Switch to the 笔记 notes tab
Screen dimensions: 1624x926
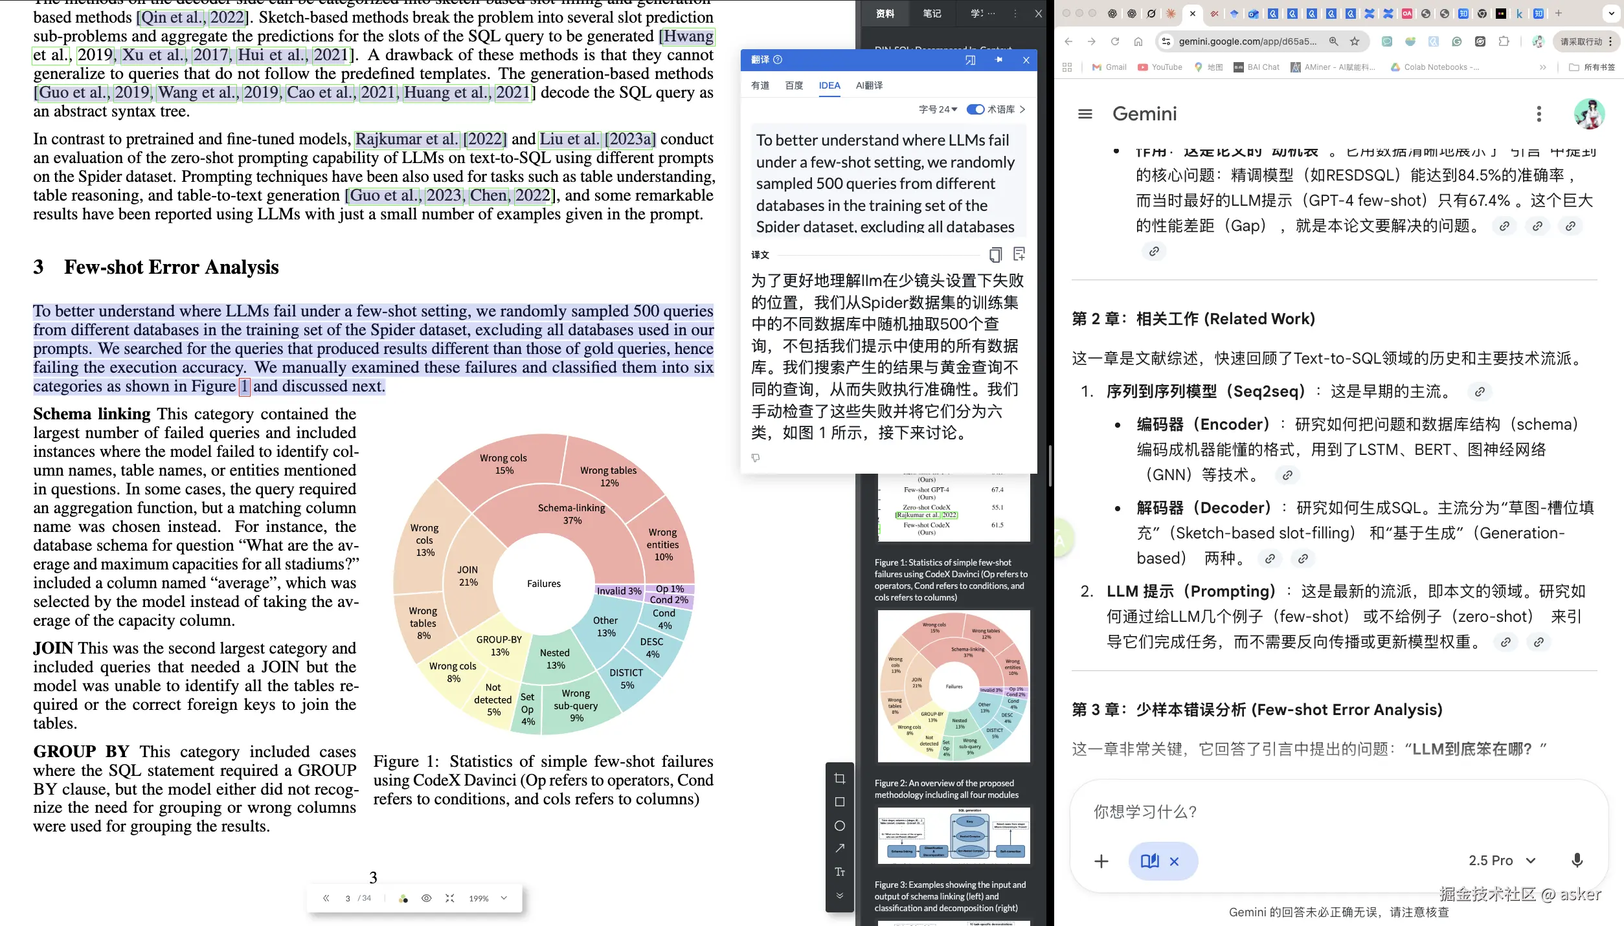932,13
